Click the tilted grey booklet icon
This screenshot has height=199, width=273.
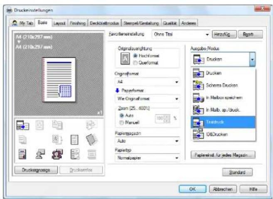point(92,140)
